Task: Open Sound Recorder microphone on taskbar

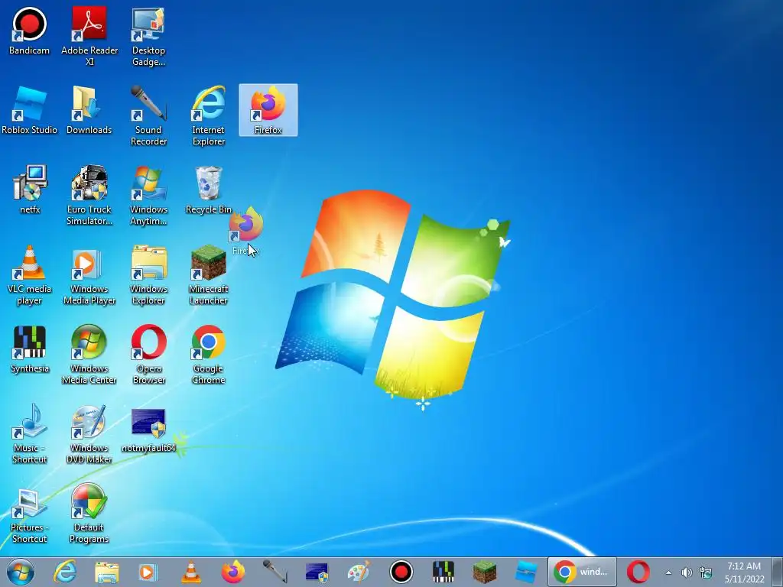Action: 275,572
